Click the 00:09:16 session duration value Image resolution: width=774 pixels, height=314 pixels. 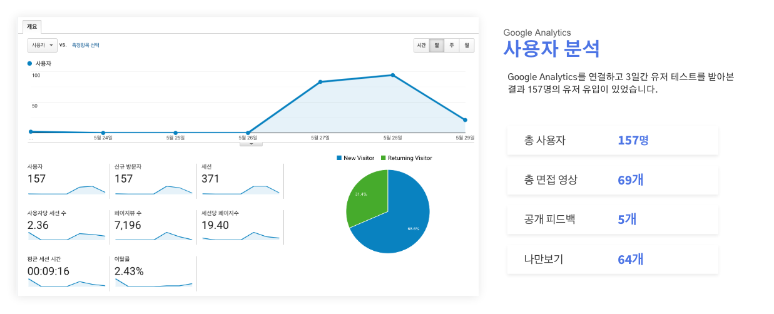pos(48,271)
